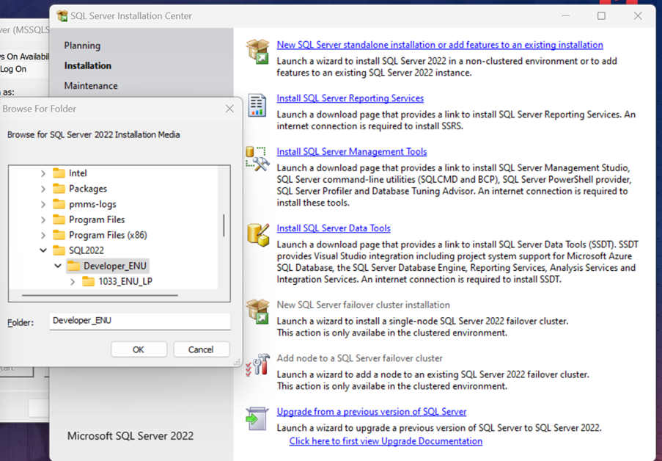
Task: Expand the Intel folder tree node
Action: click(43, 173)
